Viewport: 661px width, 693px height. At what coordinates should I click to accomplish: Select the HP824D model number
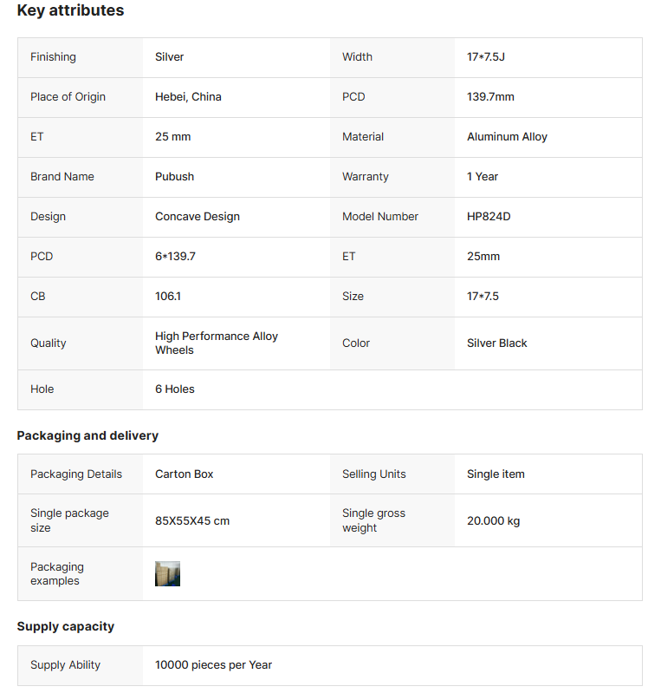point(489,217)
